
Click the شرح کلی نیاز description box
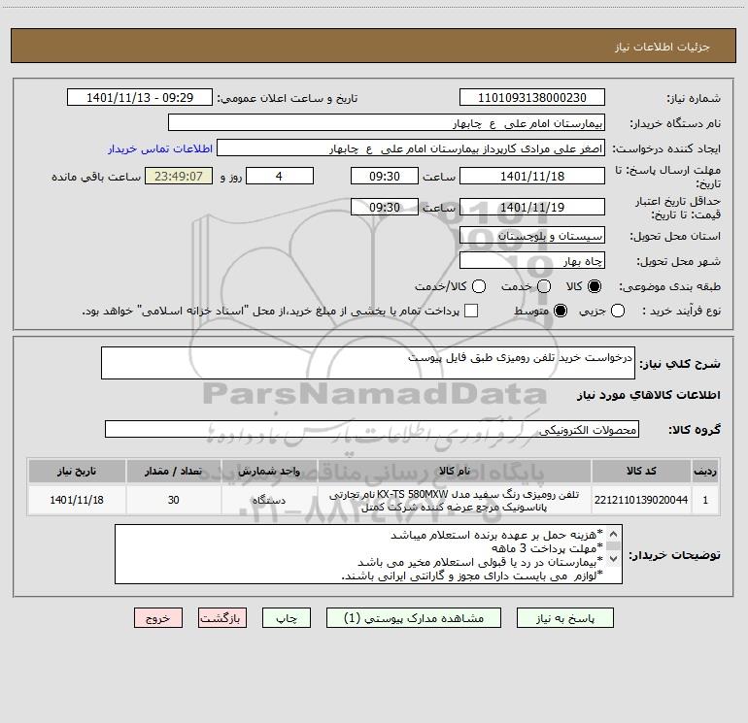pyautogui.click(x=368, y=363)
